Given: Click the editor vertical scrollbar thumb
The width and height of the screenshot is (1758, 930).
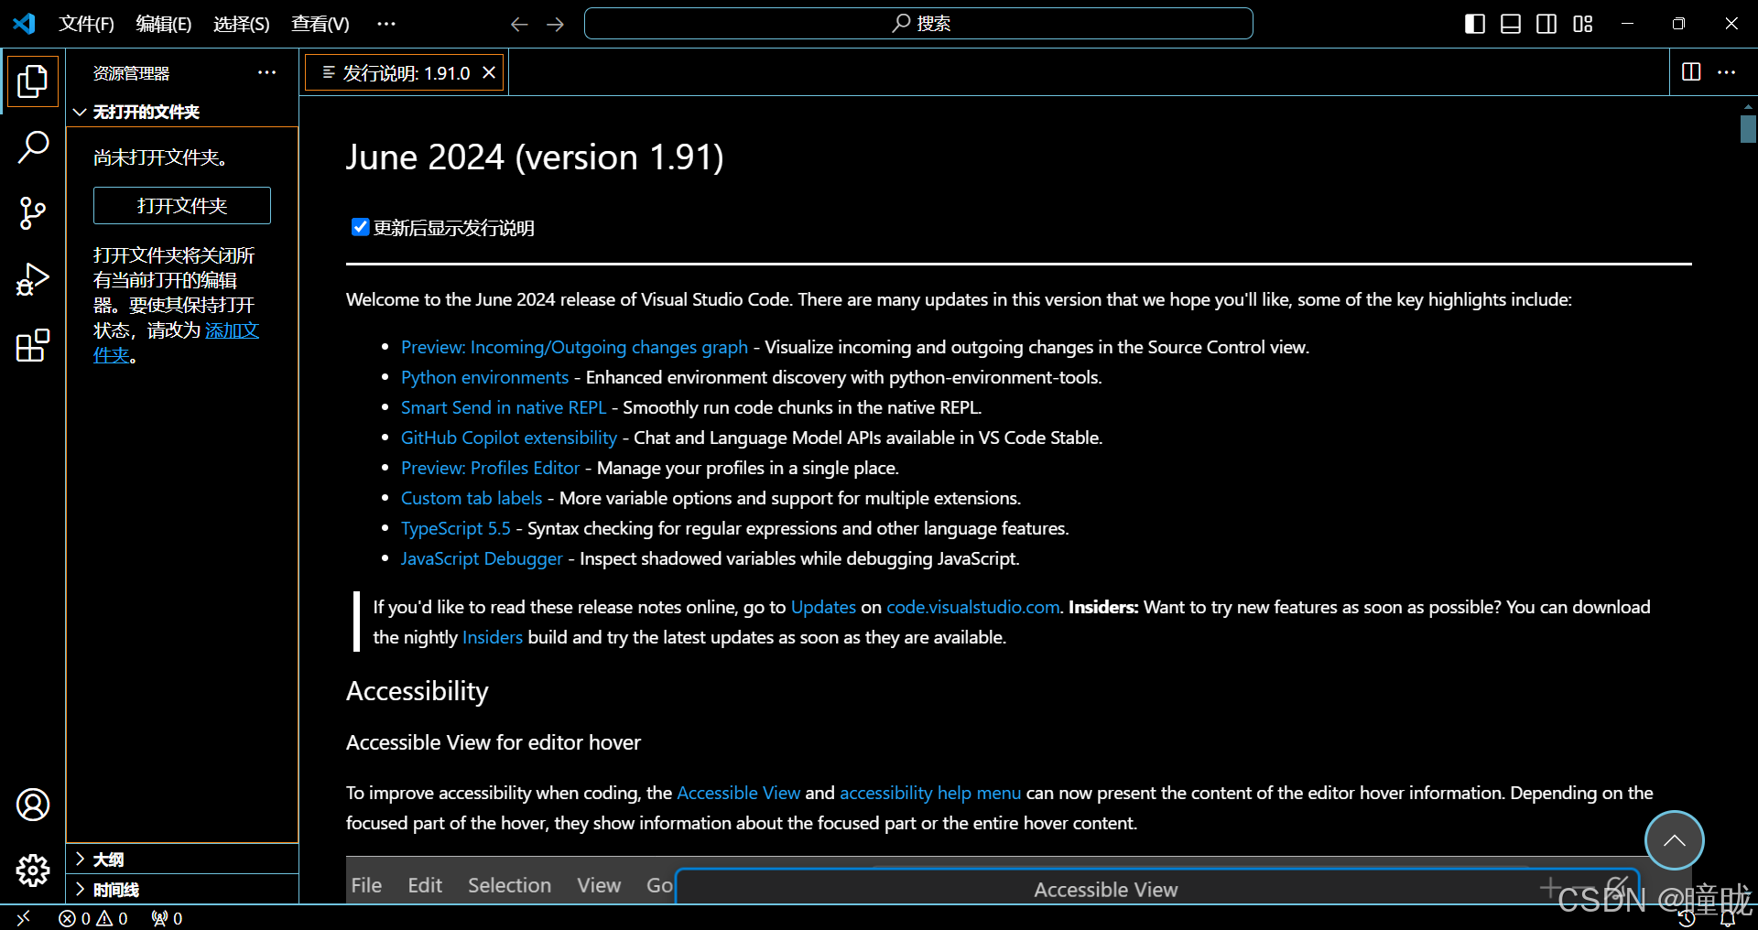Looking at the screenshot, I should point(1748,128).
